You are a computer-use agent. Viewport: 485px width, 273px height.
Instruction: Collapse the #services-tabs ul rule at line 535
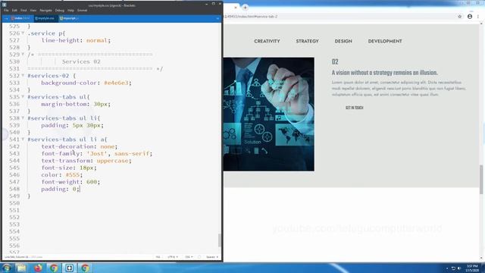pos(23,96)
